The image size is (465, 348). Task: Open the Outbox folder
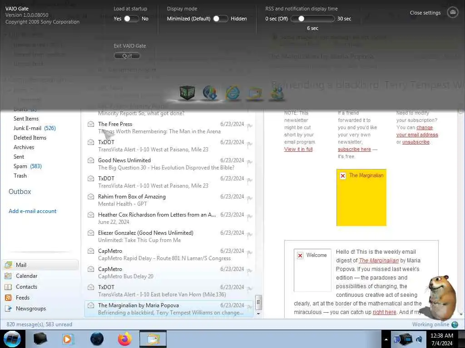20,192
